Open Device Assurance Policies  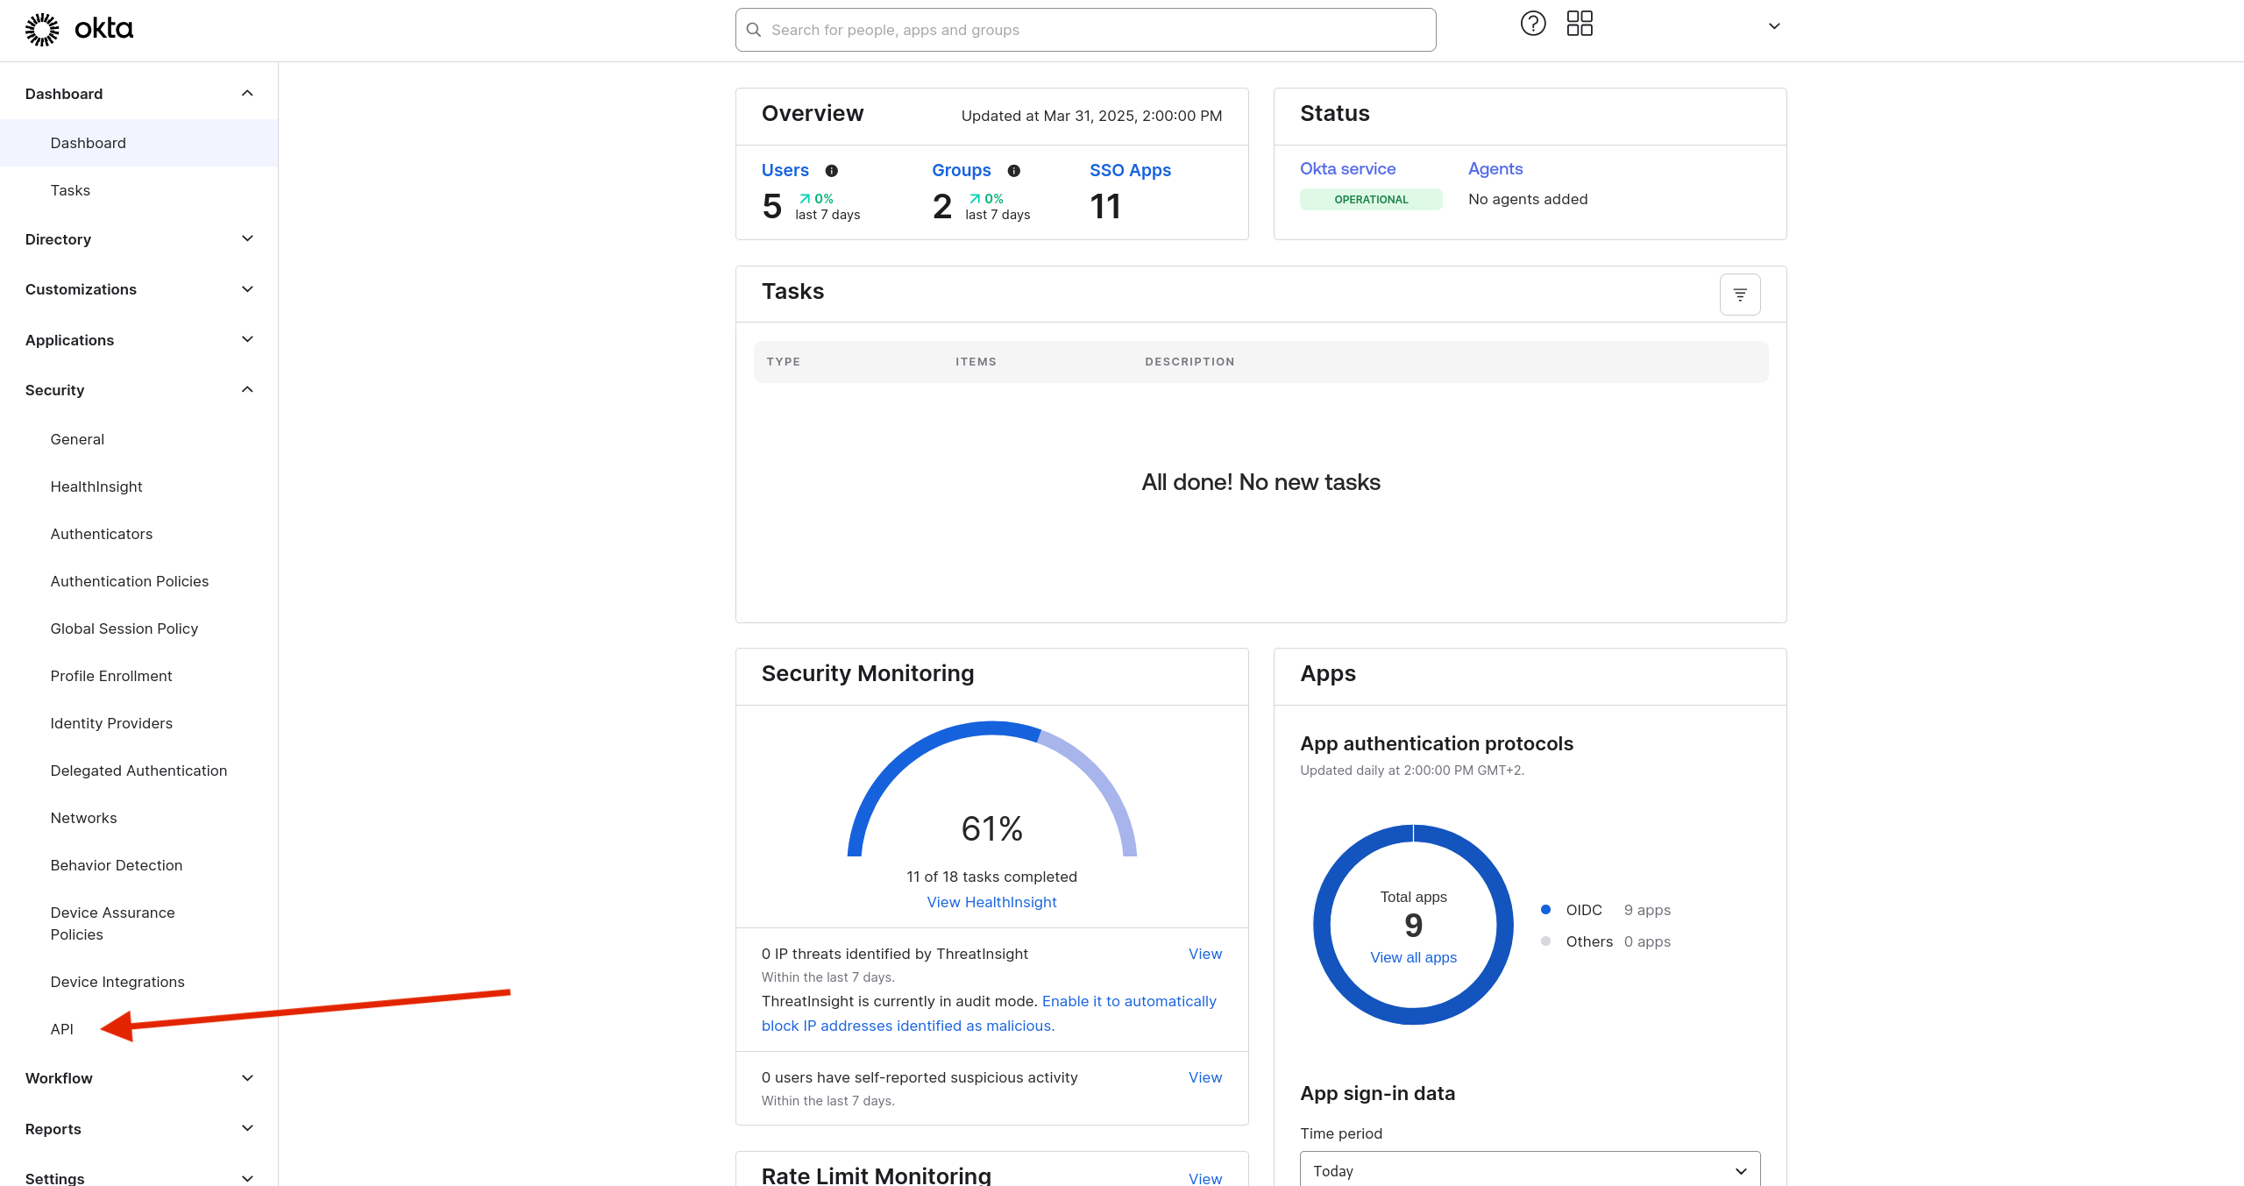112,923
